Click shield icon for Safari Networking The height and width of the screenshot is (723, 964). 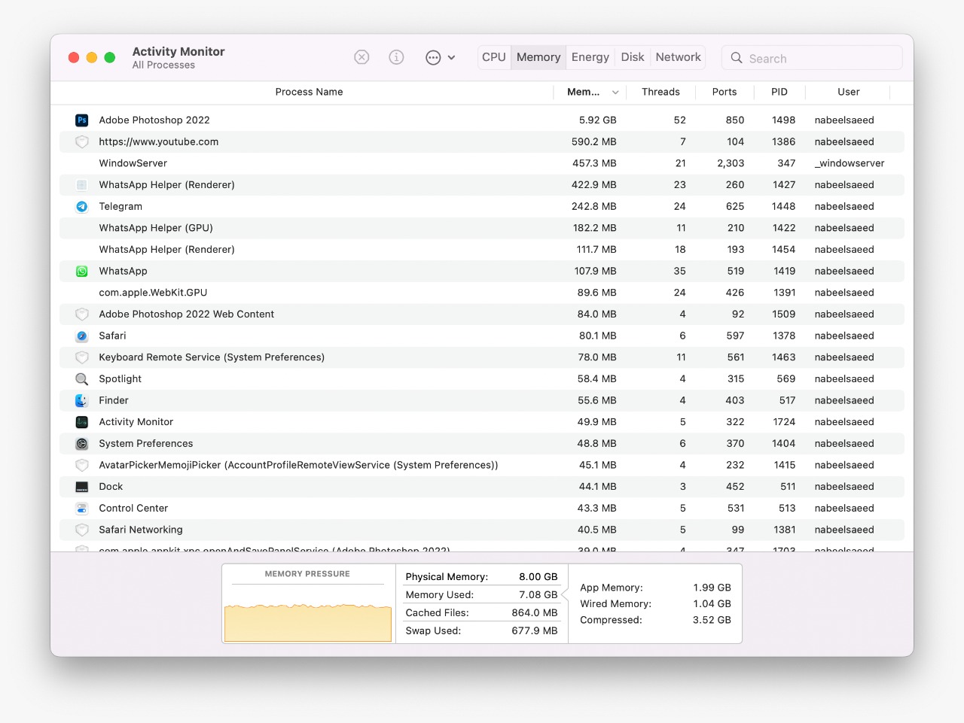[x=82, y=530]
